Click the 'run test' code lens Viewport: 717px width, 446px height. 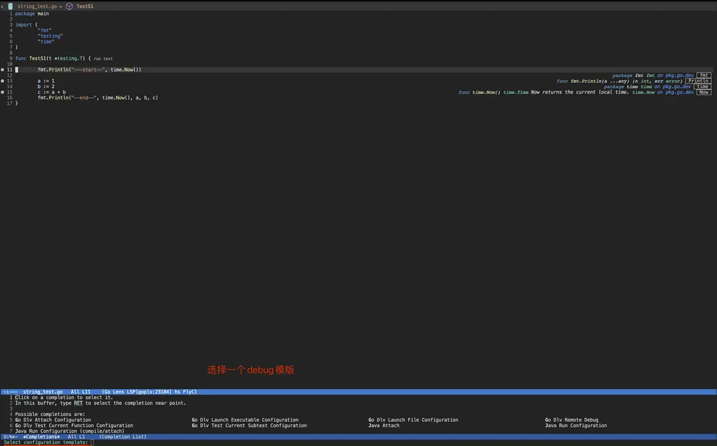103,59
